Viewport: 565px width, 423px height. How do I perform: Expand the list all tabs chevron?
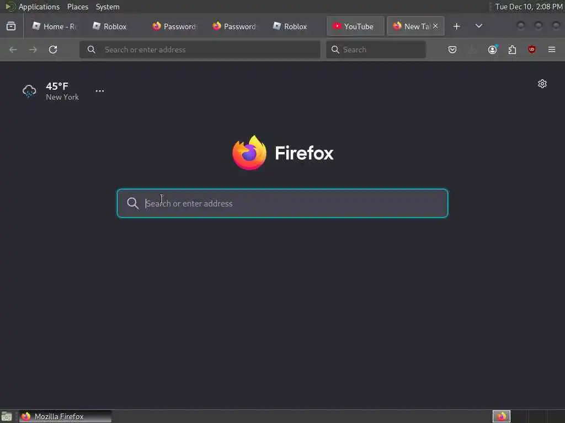coord(479,26)
